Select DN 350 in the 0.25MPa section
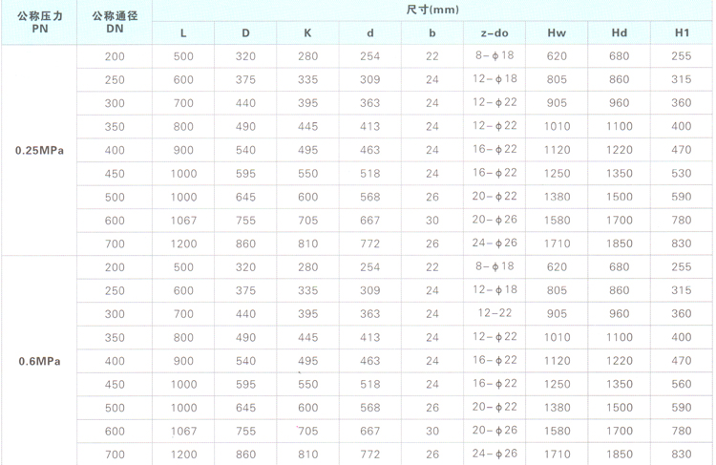The height and width of the screenshot is (465, 716). coord(115,127)
